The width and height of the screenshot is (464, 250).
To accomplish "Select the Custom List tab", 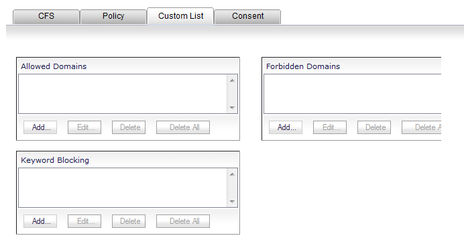I will pos(180,16).
